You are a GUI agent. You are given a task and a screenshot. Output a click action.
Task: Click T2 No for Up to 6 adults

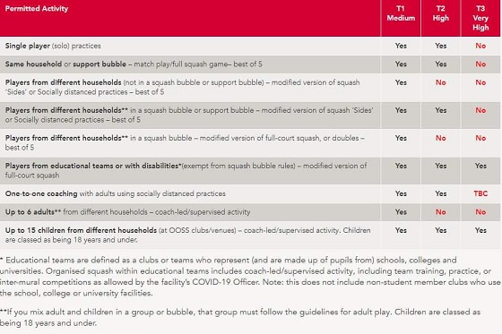pyautogui.click(x=440, y=212)
